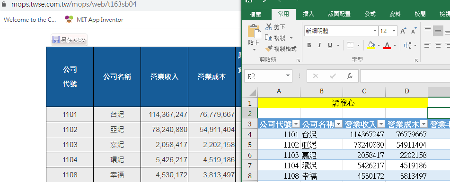Open 公司名稱 filter dropdown in Excel
The height and width of the screenshot is (182, 450).
(x=339, y=124)
